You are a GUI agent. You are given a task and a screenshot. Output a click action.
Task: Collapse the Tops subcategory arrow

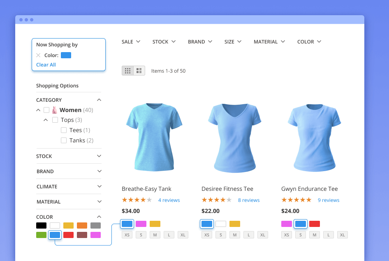click(x=46, y=120)
